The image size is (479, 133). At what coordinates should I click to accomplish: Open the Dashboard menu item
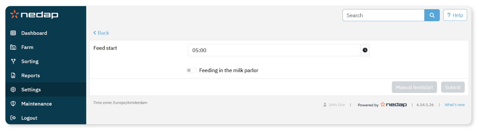pos(34,33)
